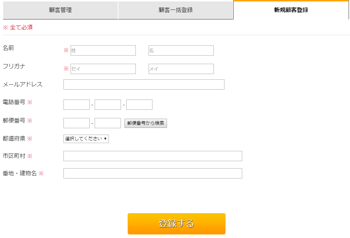Focus the メイ katakana given name field
This screenshot has width=350, height=238.
[181, 69]
